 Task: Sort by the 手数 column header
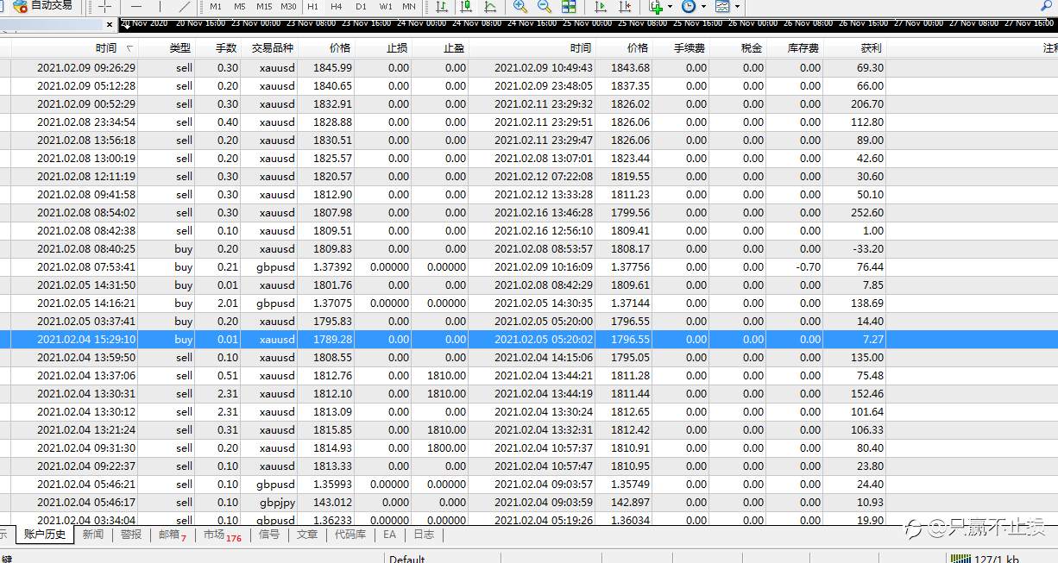(x=226, y=48)
